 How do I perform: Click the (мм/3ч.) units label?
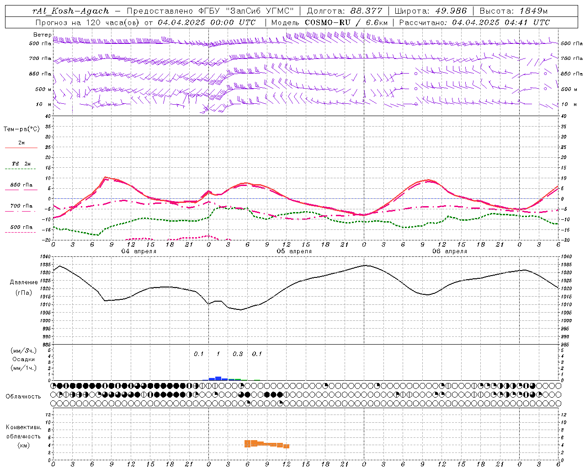coord(23,351)
